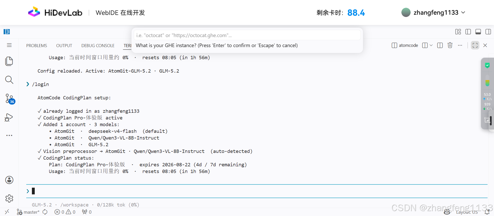Open the Accounts menu in activity bar
494x216 pixels.
point(9,180)
